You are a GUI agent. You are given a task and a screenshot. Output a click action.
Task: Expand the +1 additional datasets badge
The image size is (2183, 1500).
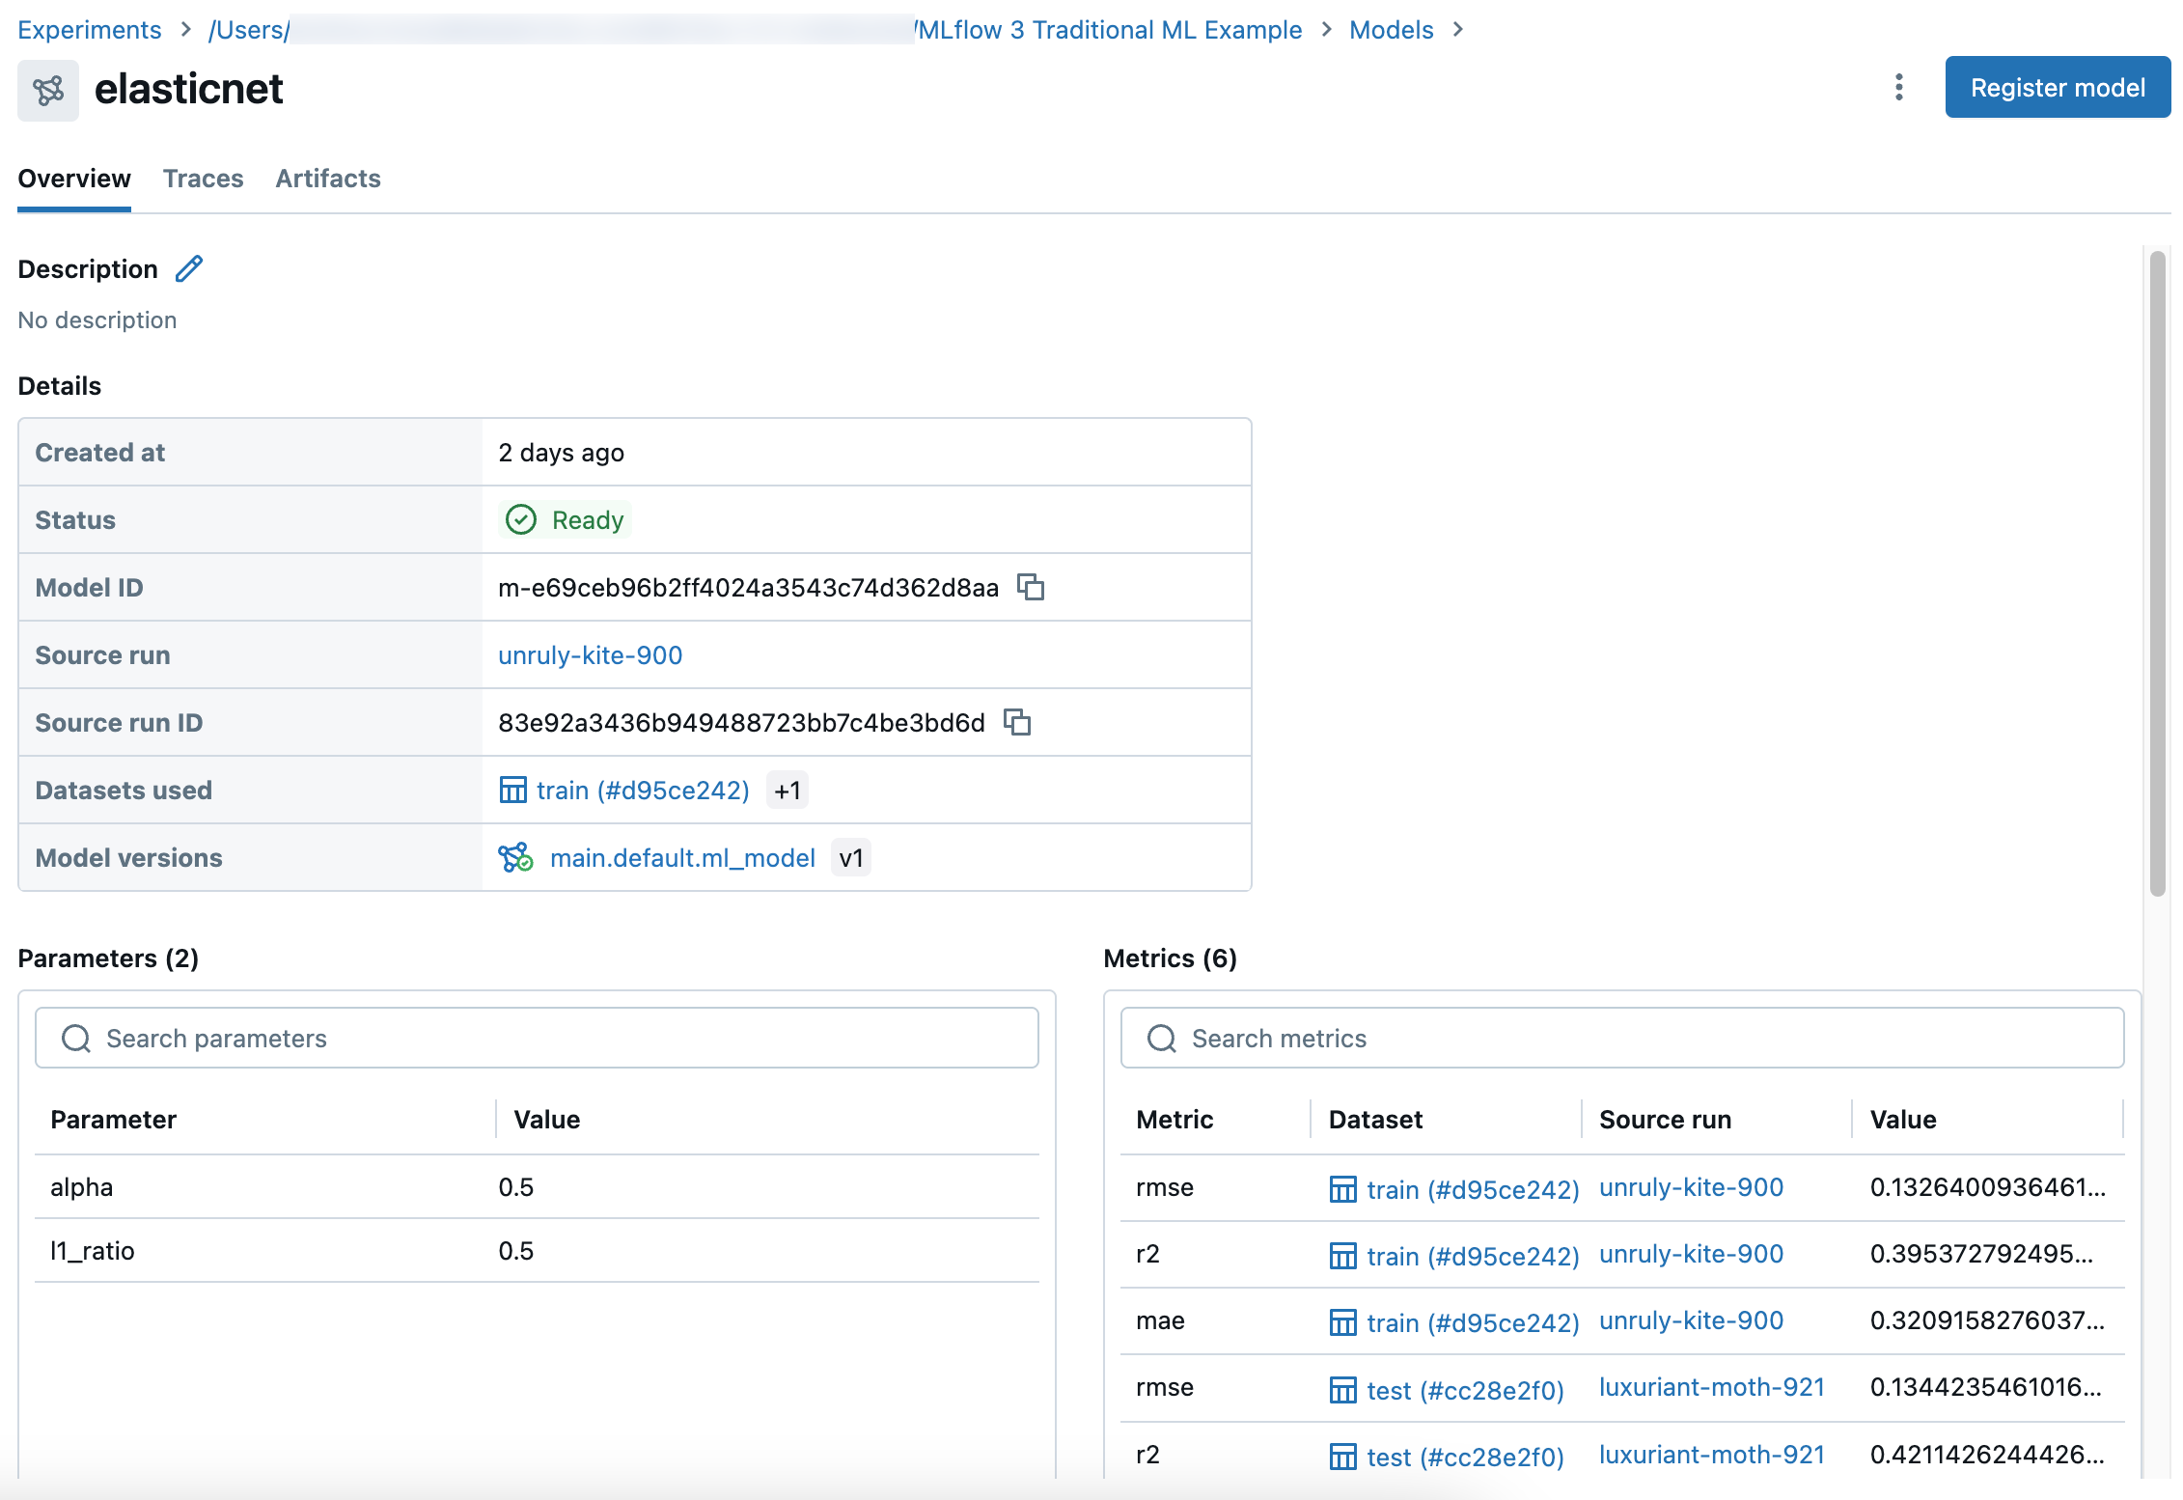tap(788, 791)
